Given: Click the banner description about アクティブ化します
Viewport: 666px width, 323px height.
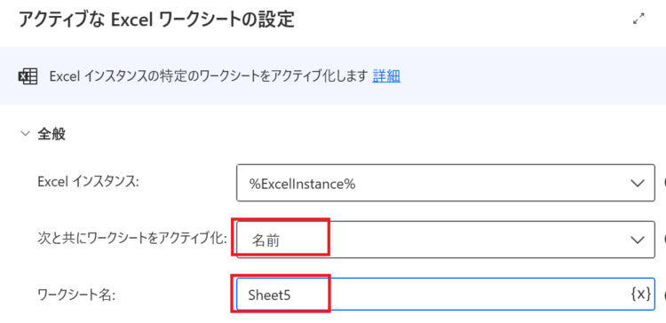Looking at the screenshot, I should coord(209,76).
